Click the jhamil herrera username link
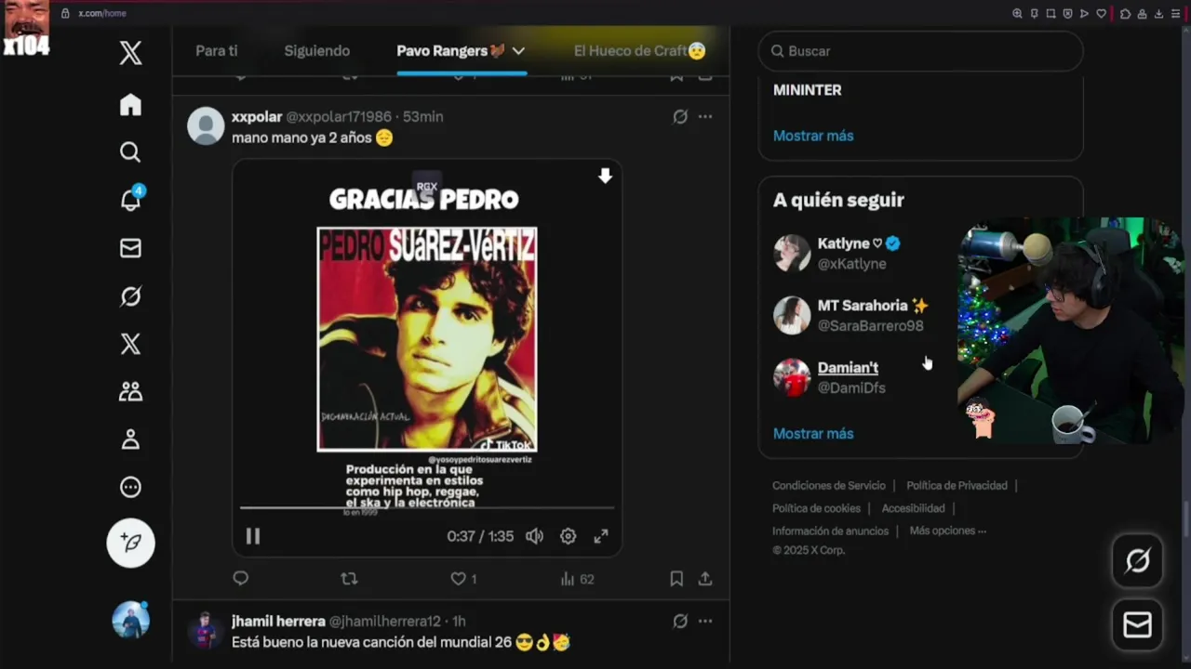 (x=278, y=622)
